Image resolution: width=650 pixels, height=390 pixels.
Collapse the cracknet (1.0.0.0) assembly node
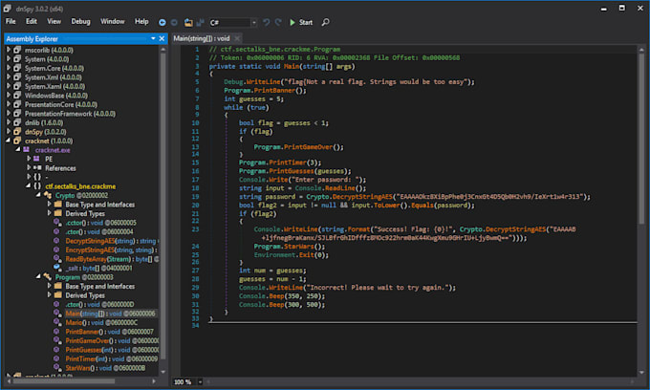tap(8, 141)
